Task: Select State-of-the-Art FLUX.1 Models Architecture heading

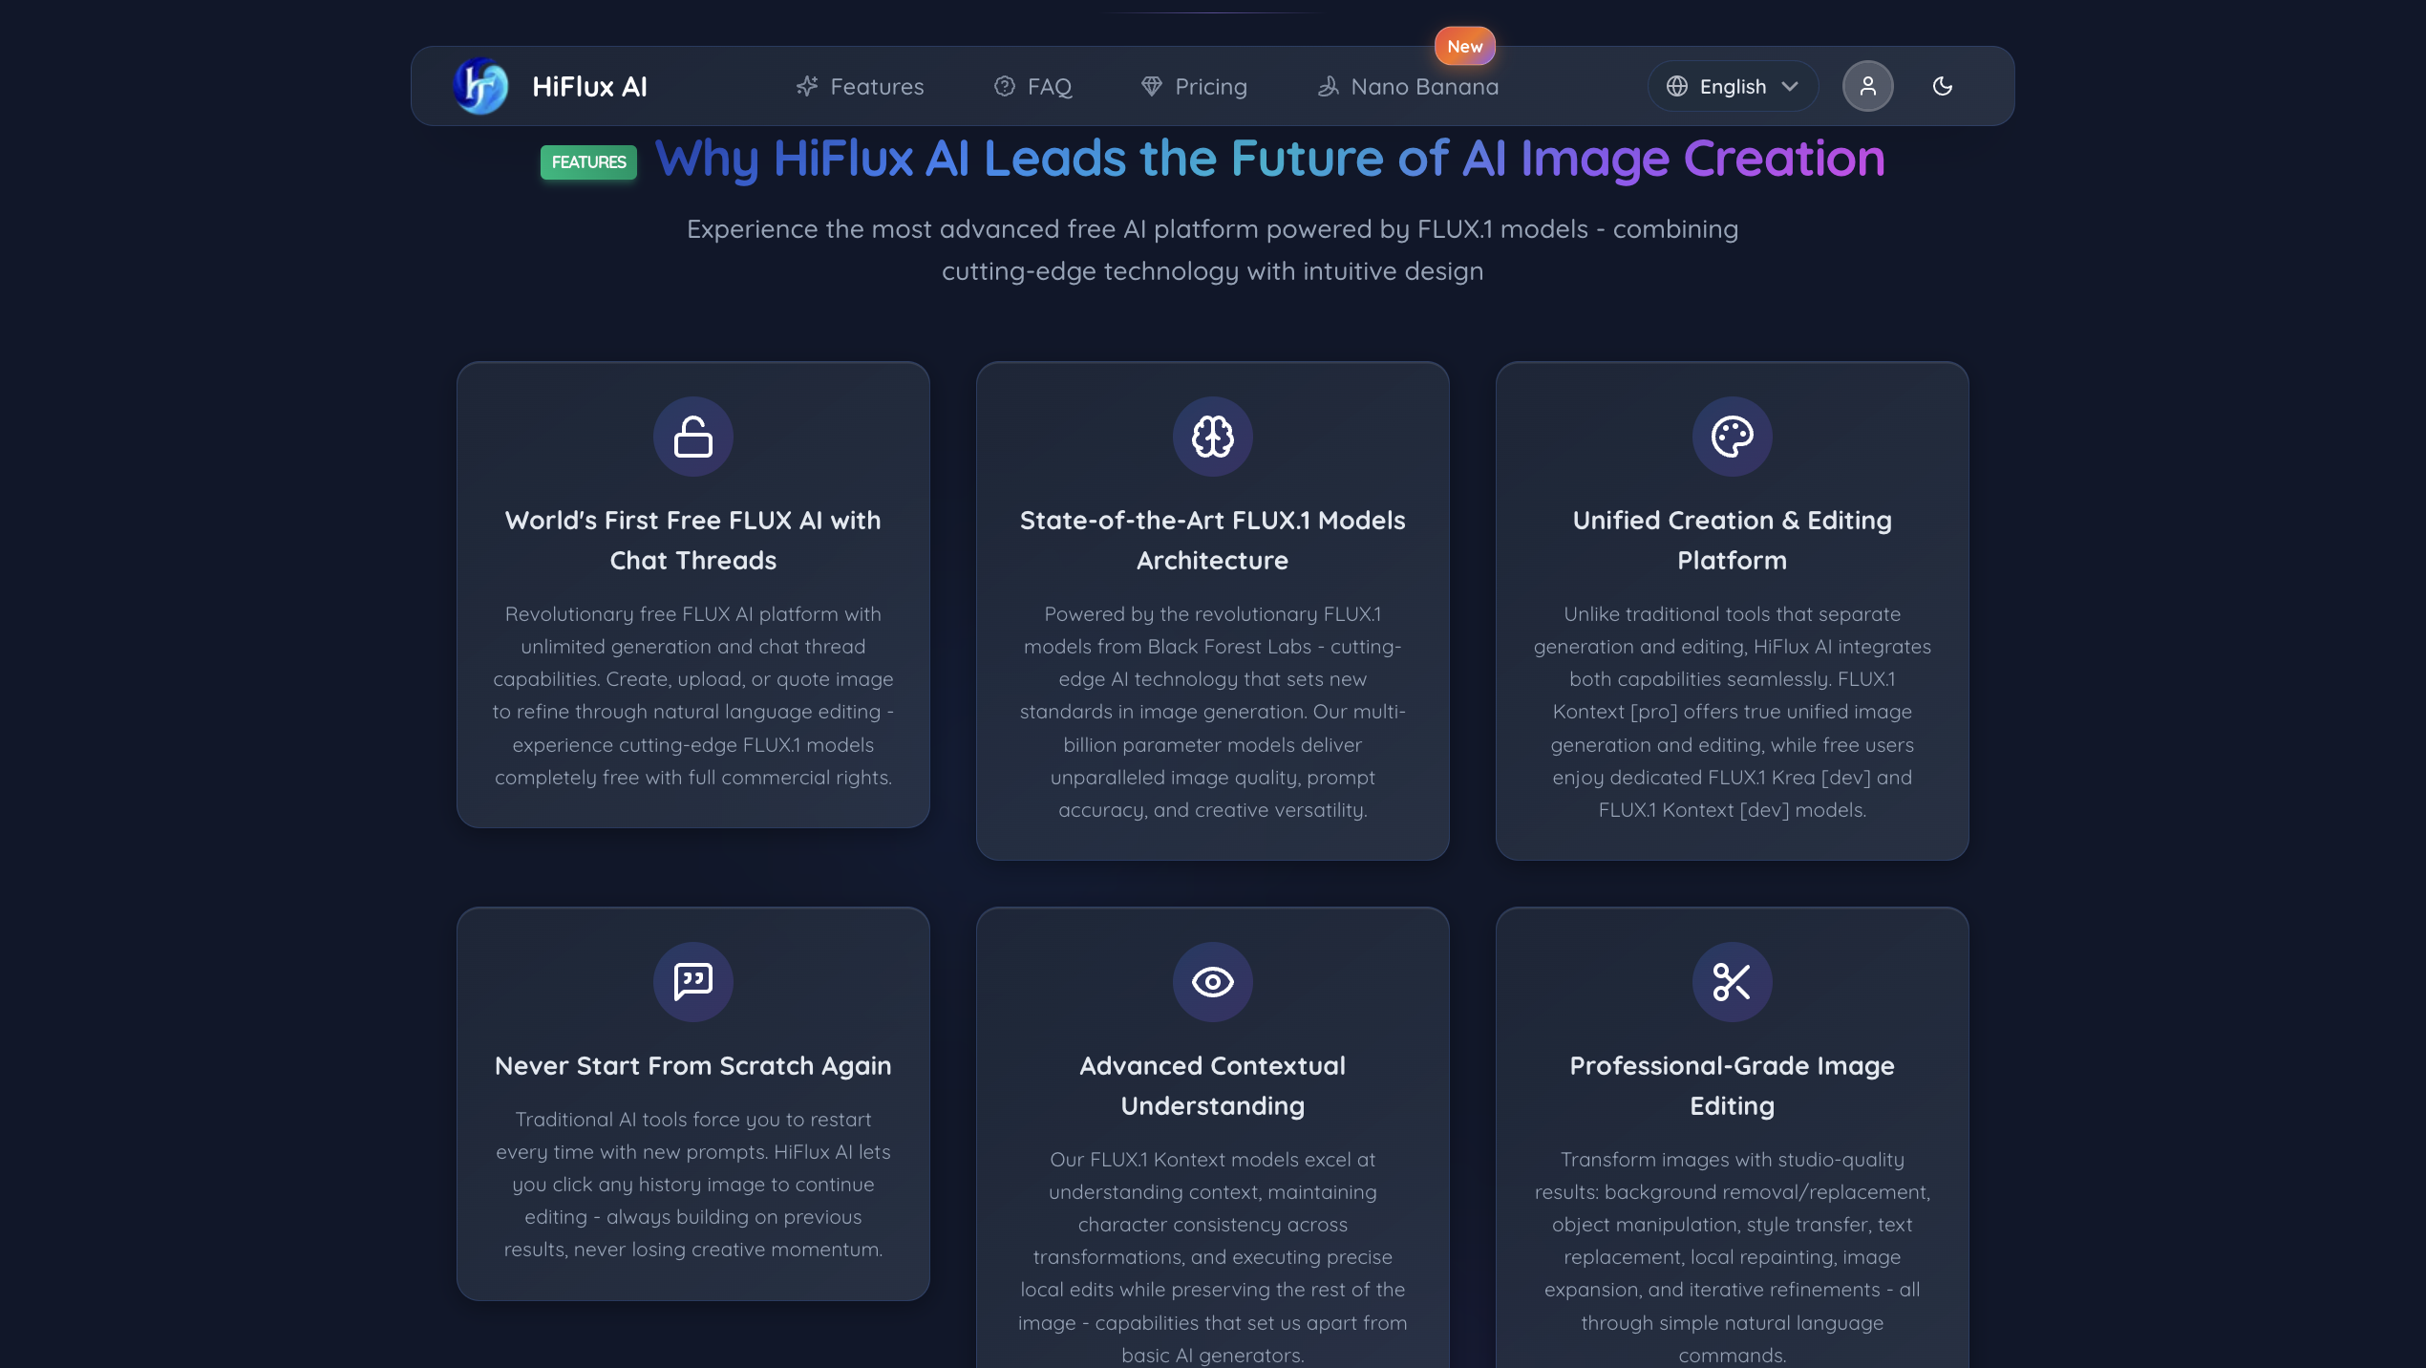Action: pyautogui.click(x=1213, y=541)
